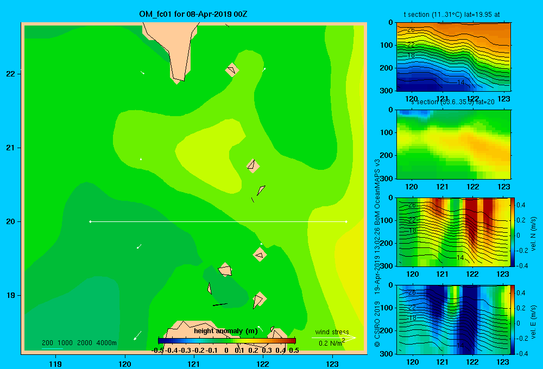The height and width of the screenshot is (369, 543).
Task: Click the island near latitude 20.75 by 122E
Action: coord(253,166)
